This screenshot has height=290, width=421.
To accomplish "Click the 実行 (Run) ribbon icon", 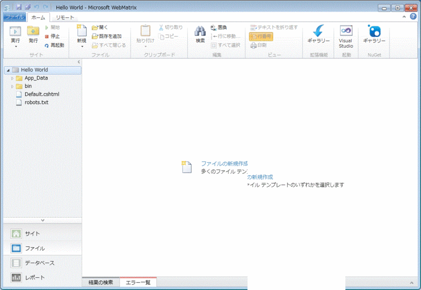I will [15, 32].
